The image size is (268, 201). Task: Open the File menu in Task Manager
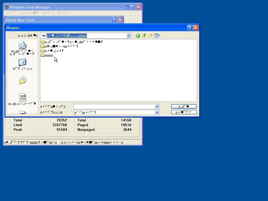point(10,13)
